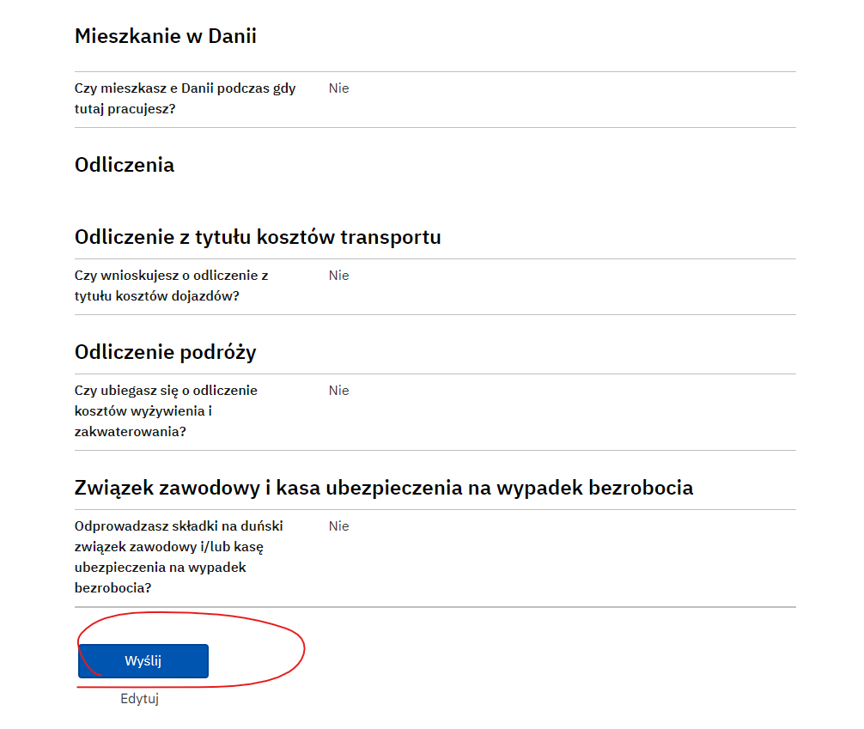This screenshot has height=729, width=864.
Task: Select the transport costs deduction heading
Action: tap(258, 237)
